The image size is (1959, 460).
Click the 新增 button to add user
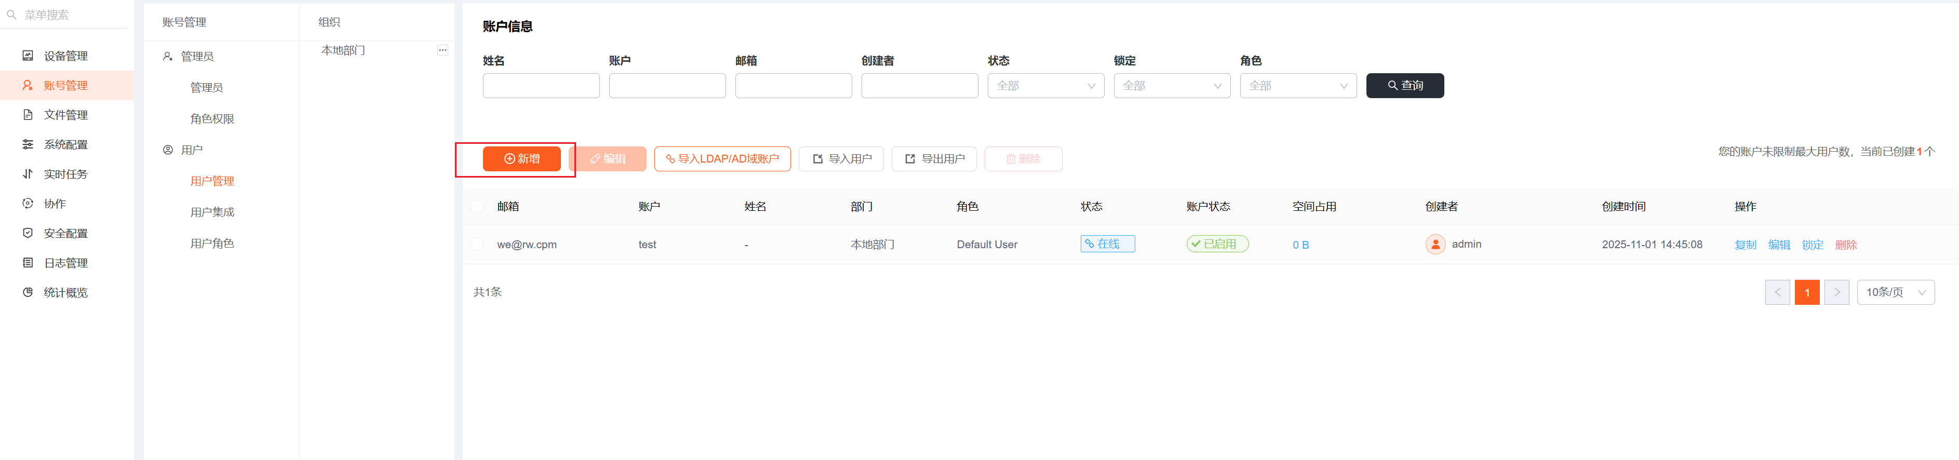tap(521, 159)
